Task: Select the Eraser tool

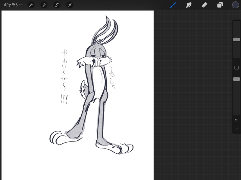Action: (x=204, y=5)
